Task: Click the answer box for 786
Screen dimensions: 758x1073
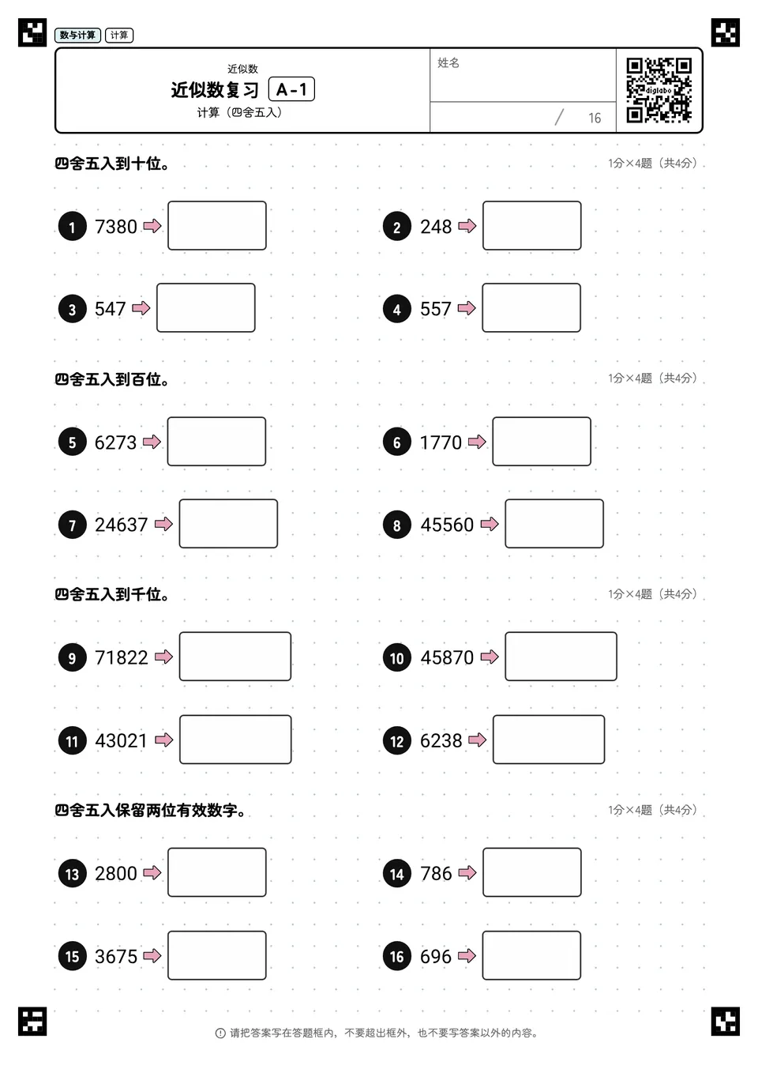Action: tap(532, 872)
